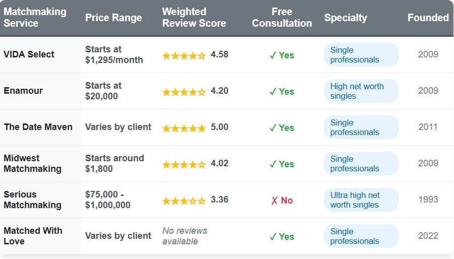The image size is (454, 259).
Task: Click VIDA Select star rating icons
Action: coord(183,55)
